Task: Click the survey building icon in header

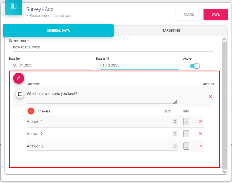Action: click(x=13, y=6)
